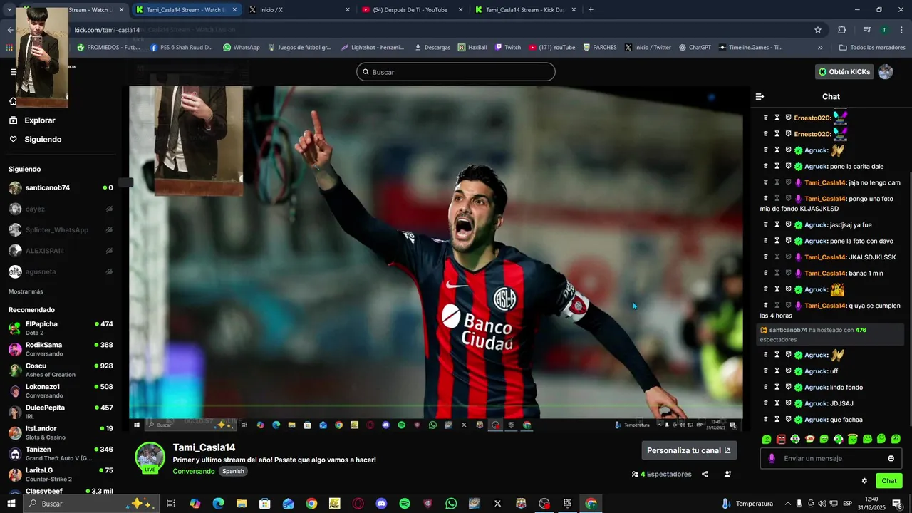Image resolution: width=912 pixels, height=513 pixels.
Task: Bookmark this page with the star icon
Action: coord(818,30)
